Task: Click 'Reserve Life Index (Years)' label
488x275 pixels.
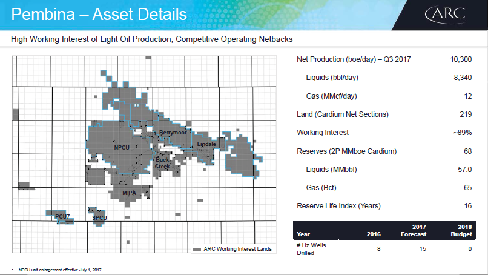Action: 338,206
